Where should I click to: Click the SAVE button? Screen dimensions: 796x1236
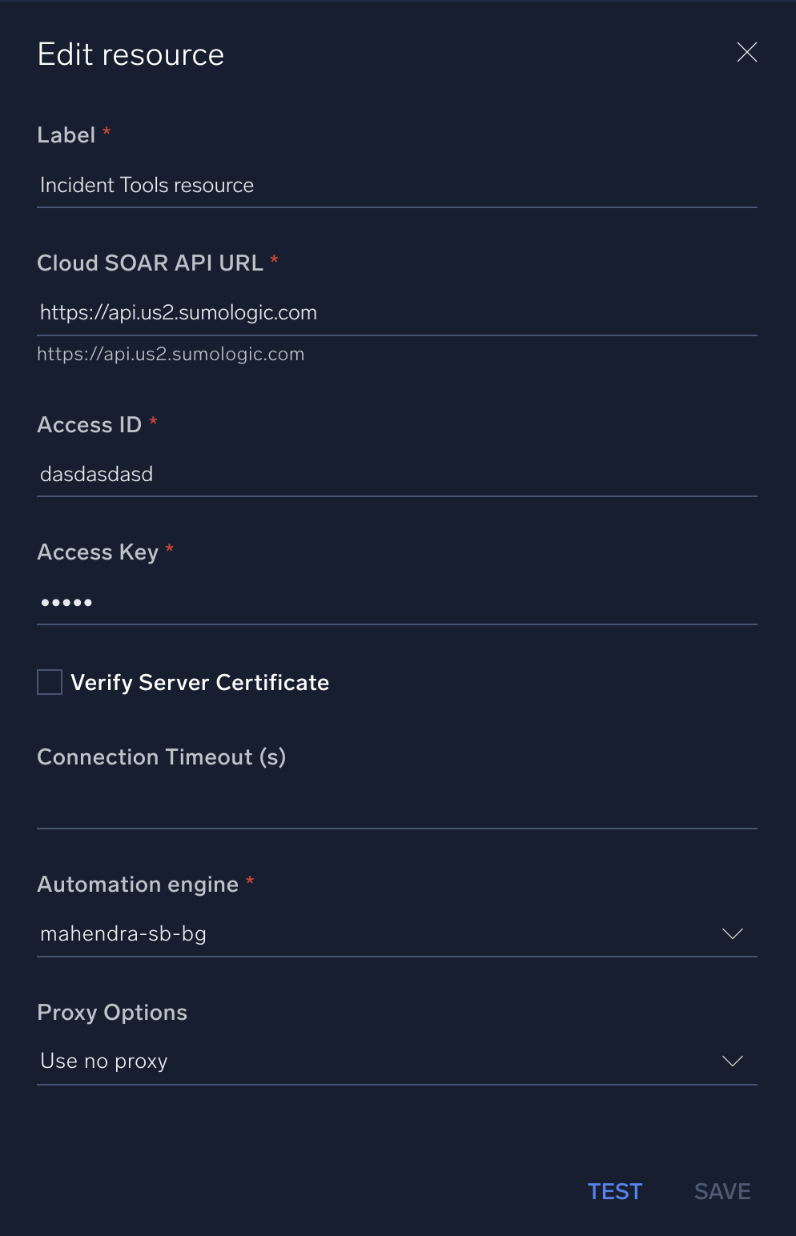coord(721,1191)
